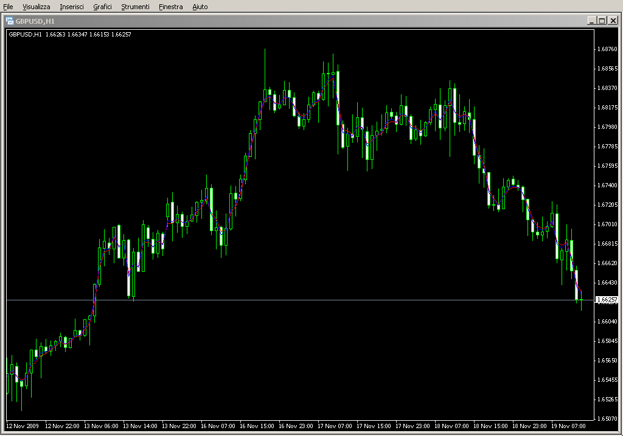623x436 pixels.
Task: Close the GBPUSD,H1 chart window
Action: coord(613,21)
